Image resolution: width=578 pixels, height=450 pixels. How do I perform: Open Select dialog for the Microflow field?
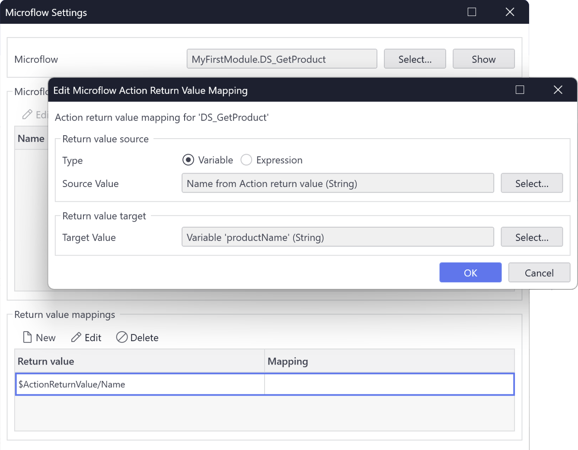coord(415,59)
